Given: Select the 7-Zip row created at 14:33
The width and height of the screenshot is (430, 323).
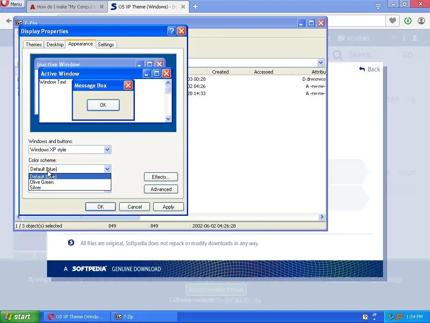Looking at the screenshot, I should point(257,93).
